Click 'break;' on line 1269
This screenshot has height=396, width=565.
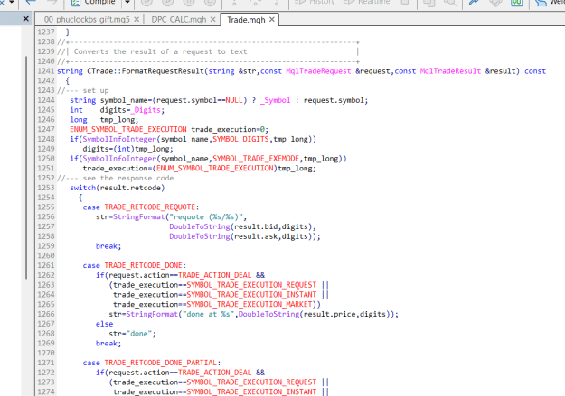pos(108,343)
